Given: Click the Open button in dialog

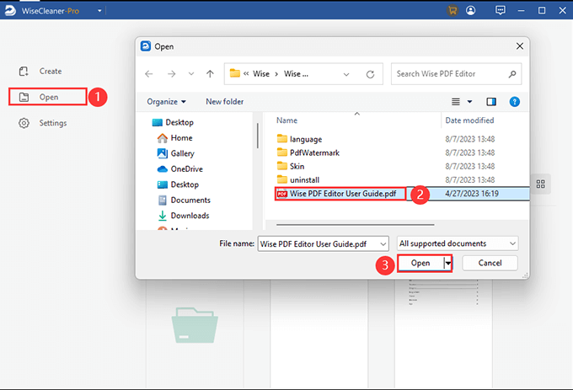Looking at the screenshot, I should click(420, 263).
